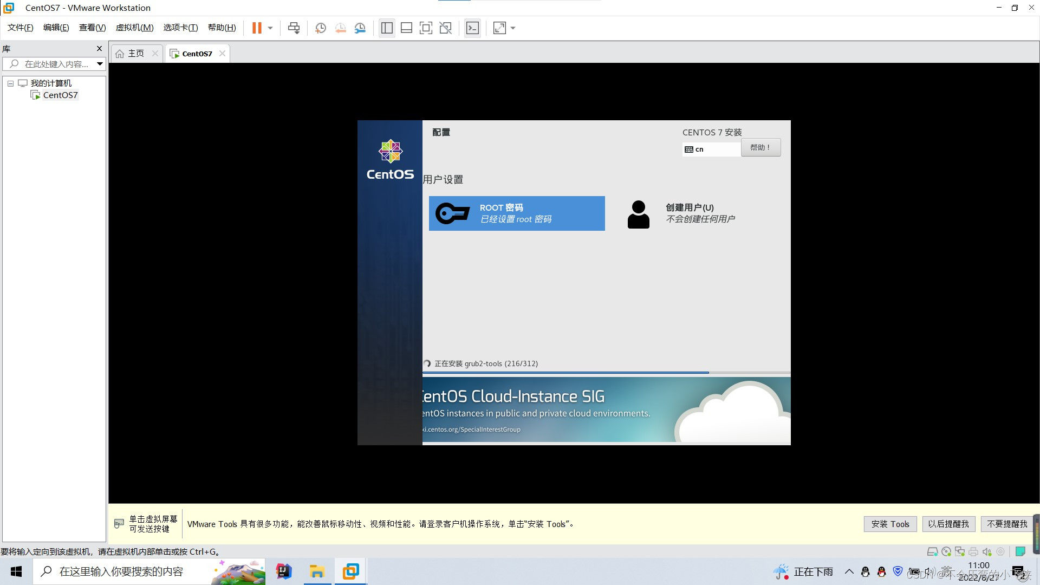Take a snapshot of the virtual machine
Viewport: 1040px width, 585px height.
321,28
